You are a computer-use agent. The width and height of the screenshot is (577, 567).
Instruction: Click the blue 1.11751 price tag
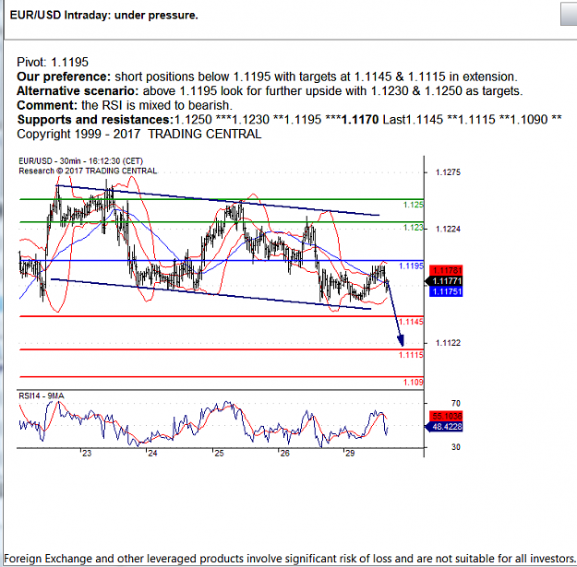[446, 291]
